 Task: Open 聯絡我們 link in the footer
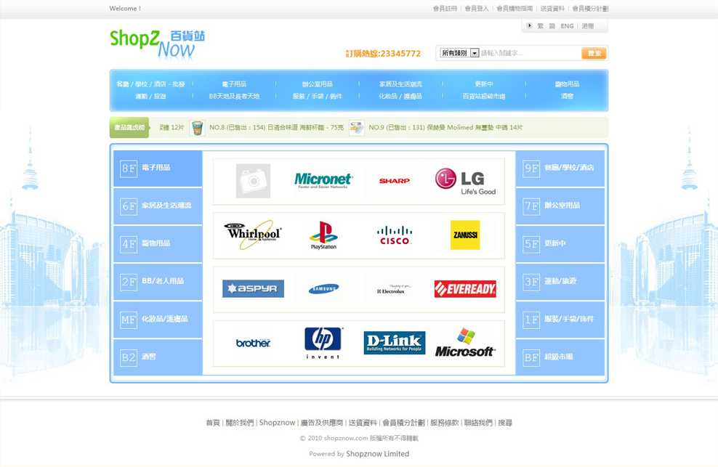[x=478, y=423]
